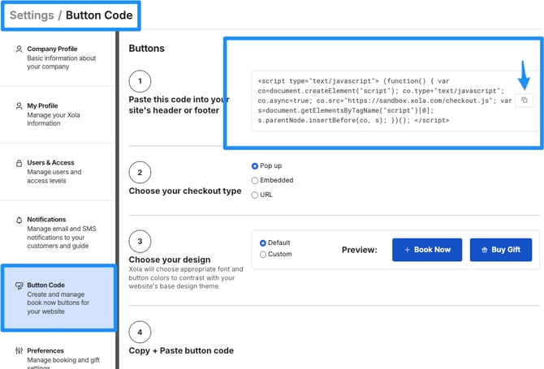Open Notifications settings
Viewport: 544px width, 369px height.
58,232
